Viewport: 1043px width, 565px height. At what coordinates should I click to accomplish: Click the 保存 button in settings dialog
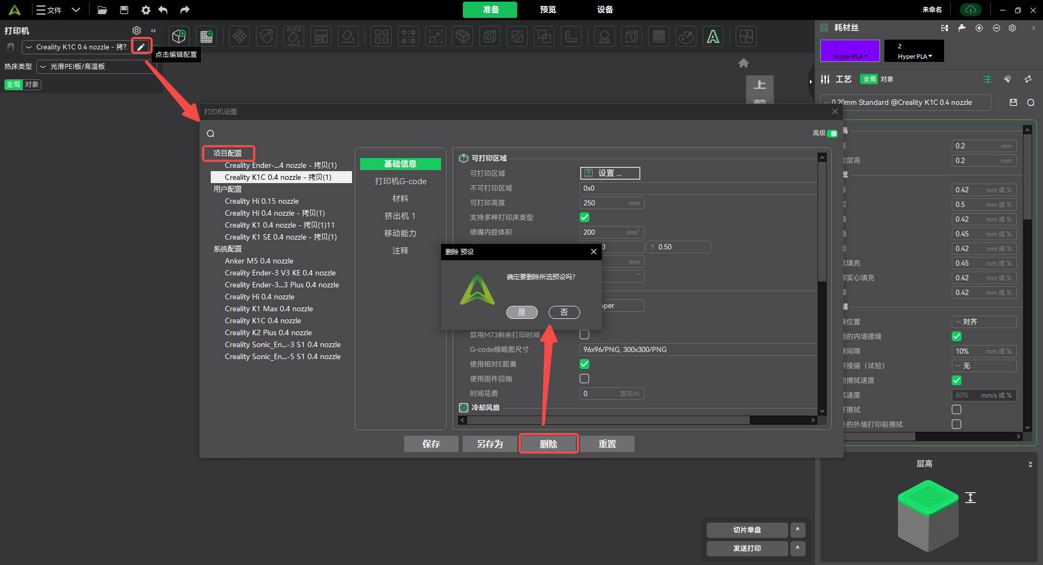tap(431, 444)
